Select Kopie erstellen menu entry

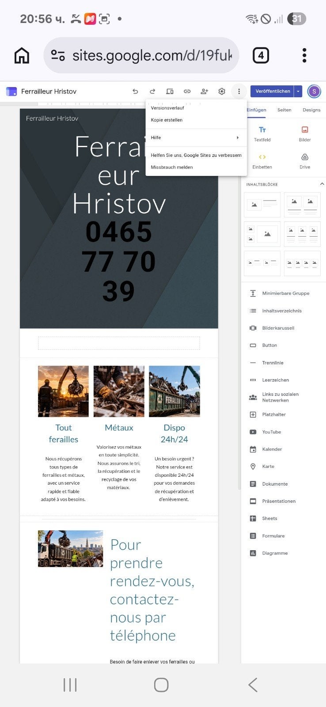tap(196, 120)
